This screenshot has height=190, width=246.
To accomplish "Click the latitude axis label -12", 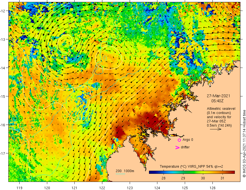I will 3,11.
